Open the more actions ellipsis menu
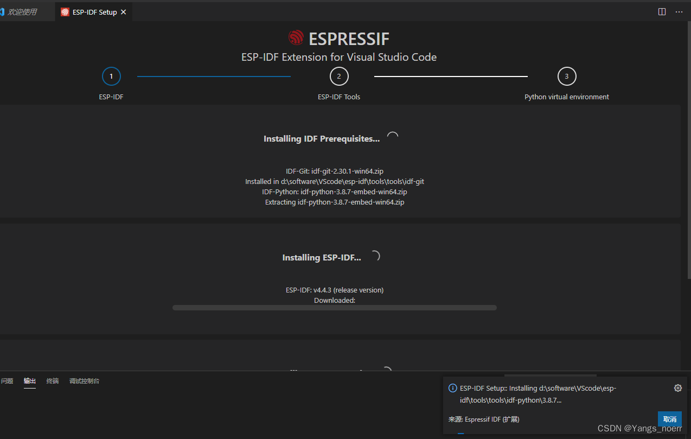Viewport: 691px width, 439px height. [679, 11]
